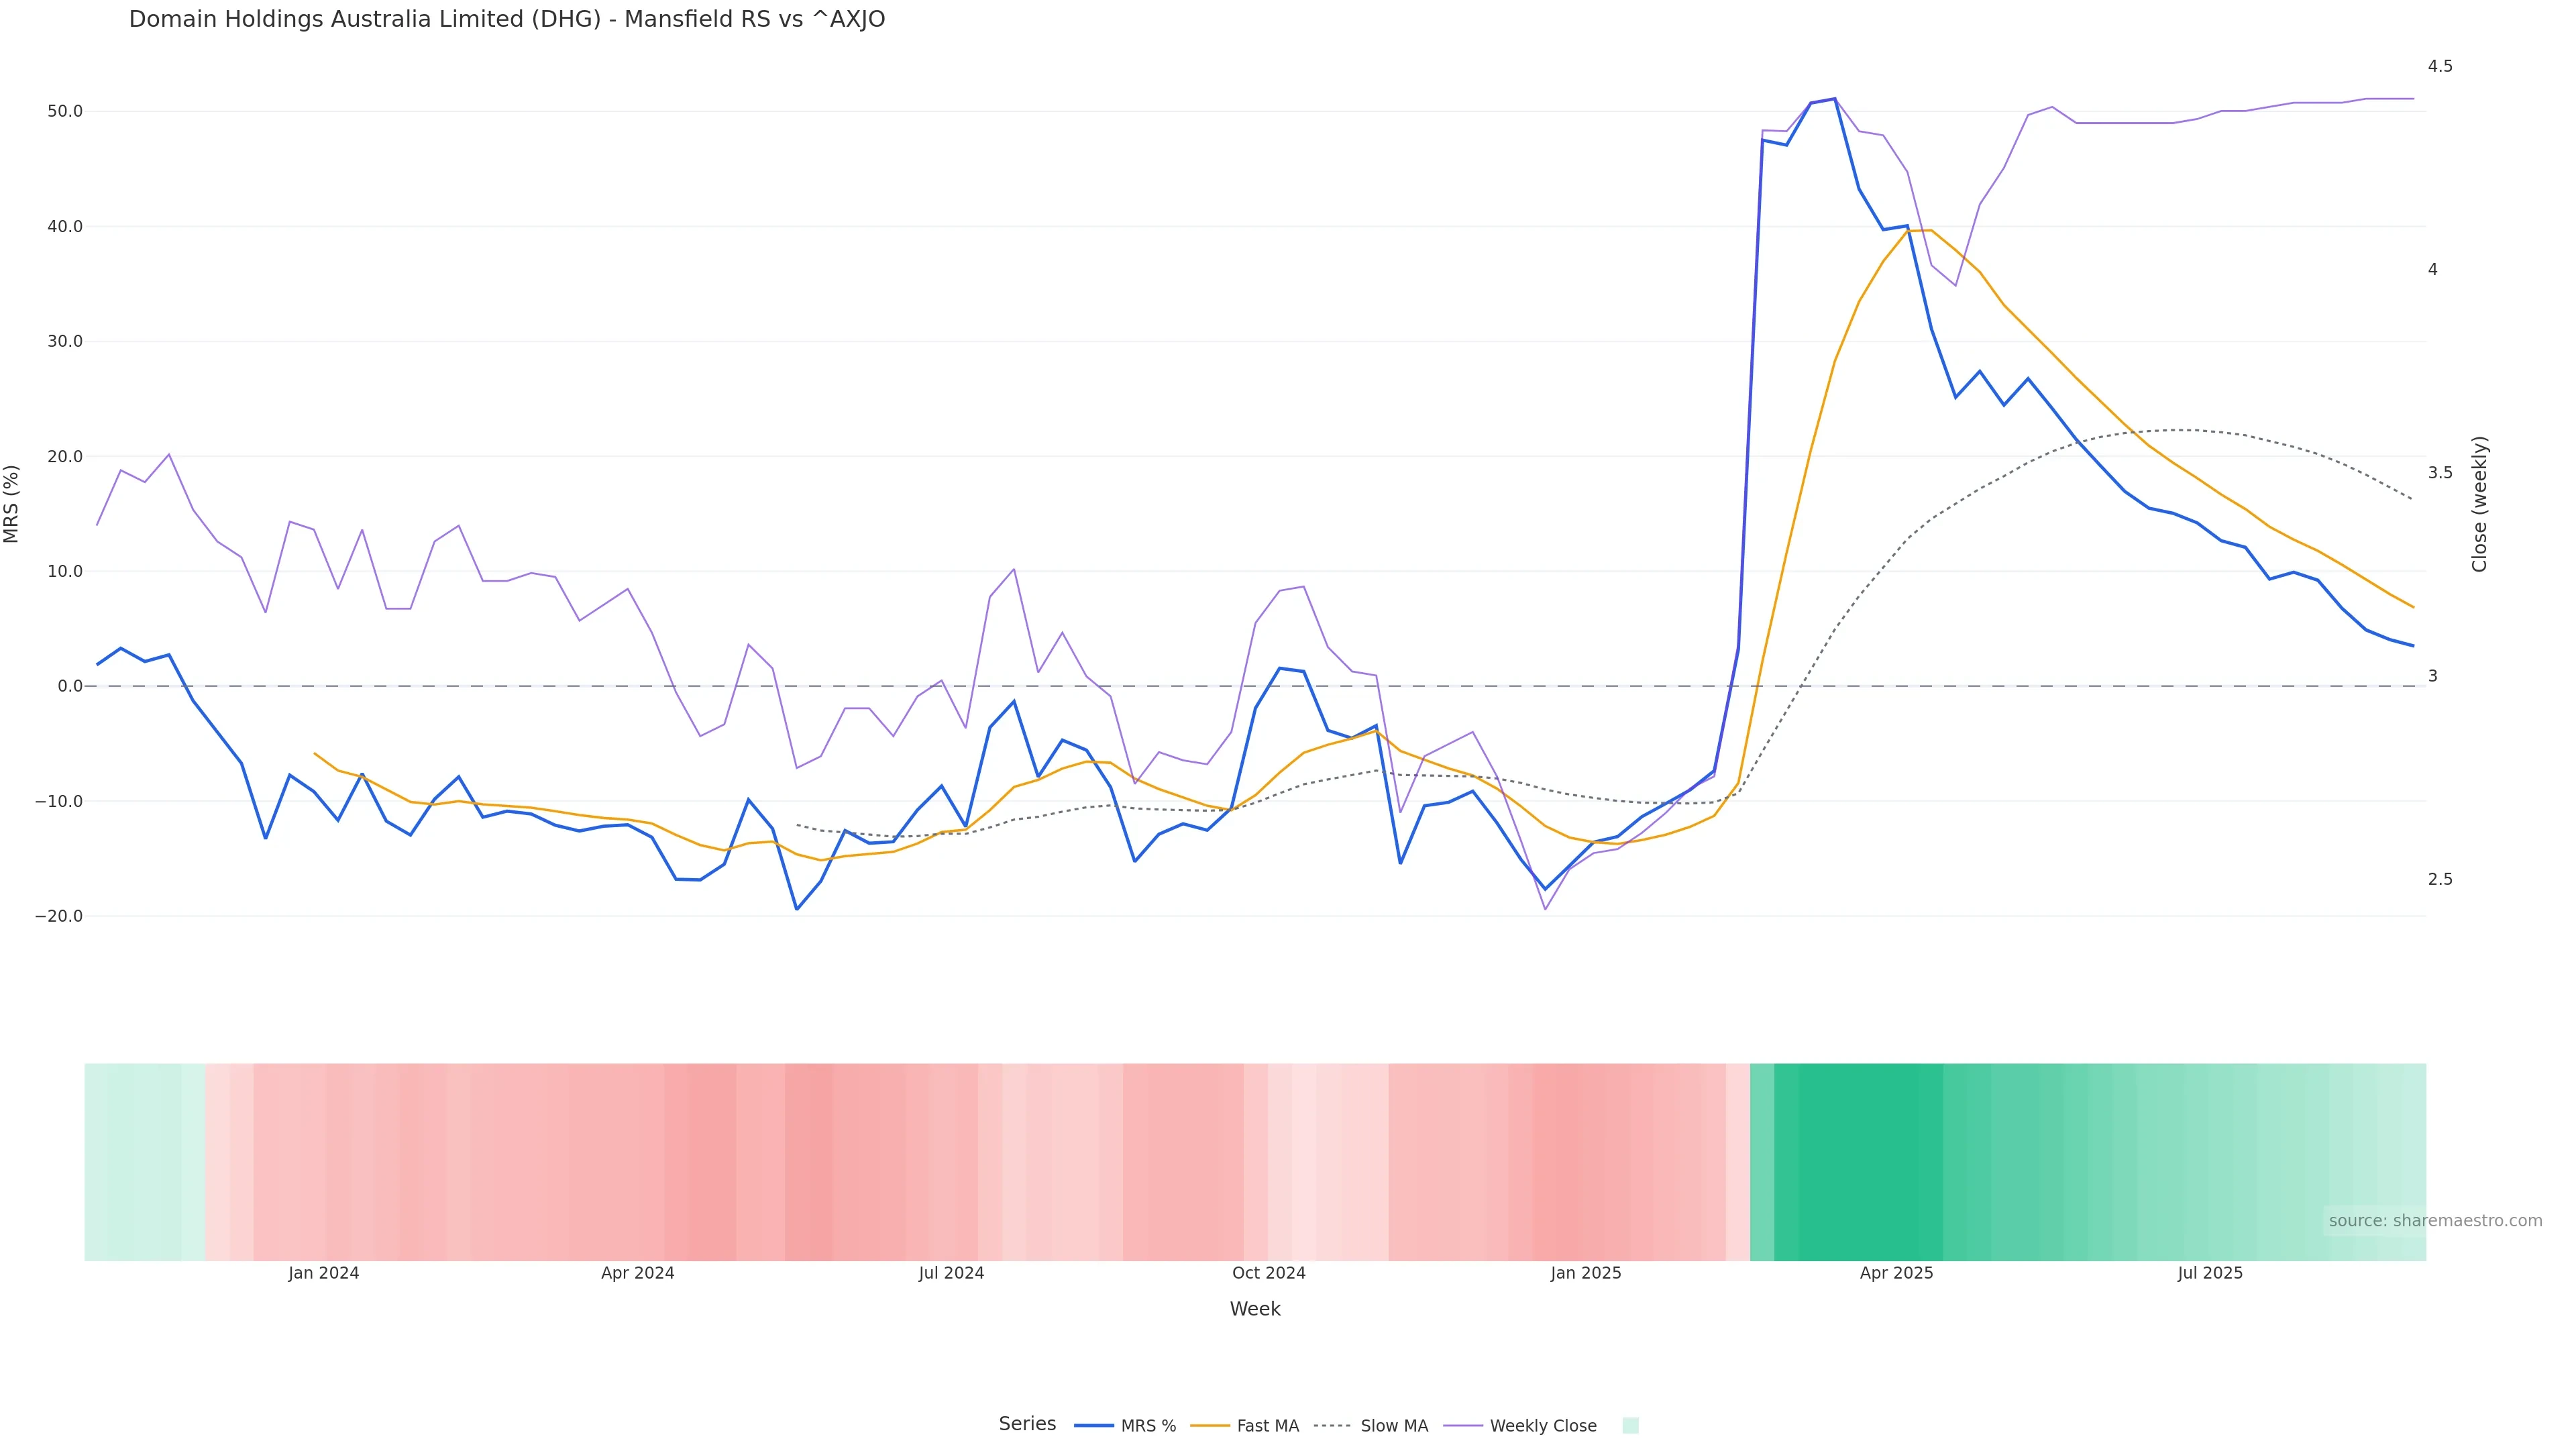Click the pale green unnamed legend swatch
The width and height of the screenshot is (2576, 1449).
pyautogui.click(x=1630, y=1426)
